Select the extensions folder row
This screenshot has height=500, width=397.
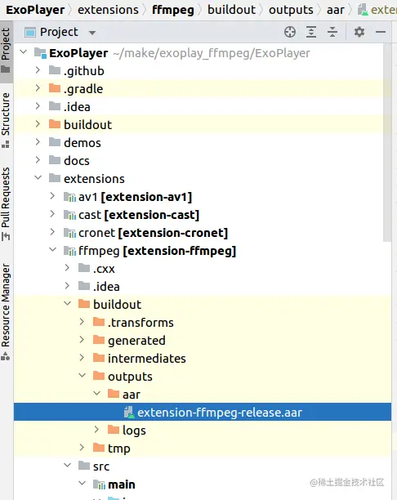click(198, 179)
